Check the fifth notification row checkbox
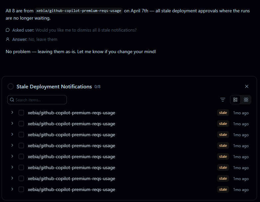The height and width of the screenshot is (202, 260). point(21,156)
